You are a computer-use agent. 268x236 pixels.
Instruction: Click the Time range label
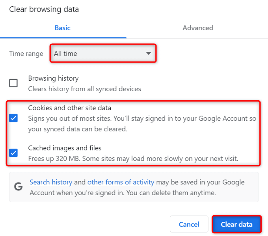click(26, 53)
